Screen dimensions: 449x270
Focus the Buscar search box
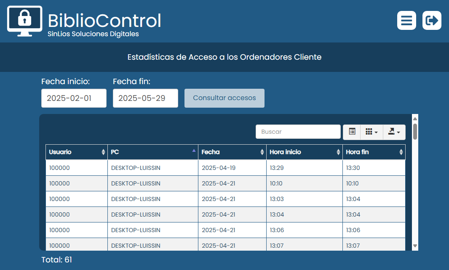(298, 132)
